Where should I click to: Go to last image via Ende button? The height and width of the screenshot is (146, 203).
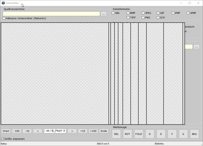point(104,131)
